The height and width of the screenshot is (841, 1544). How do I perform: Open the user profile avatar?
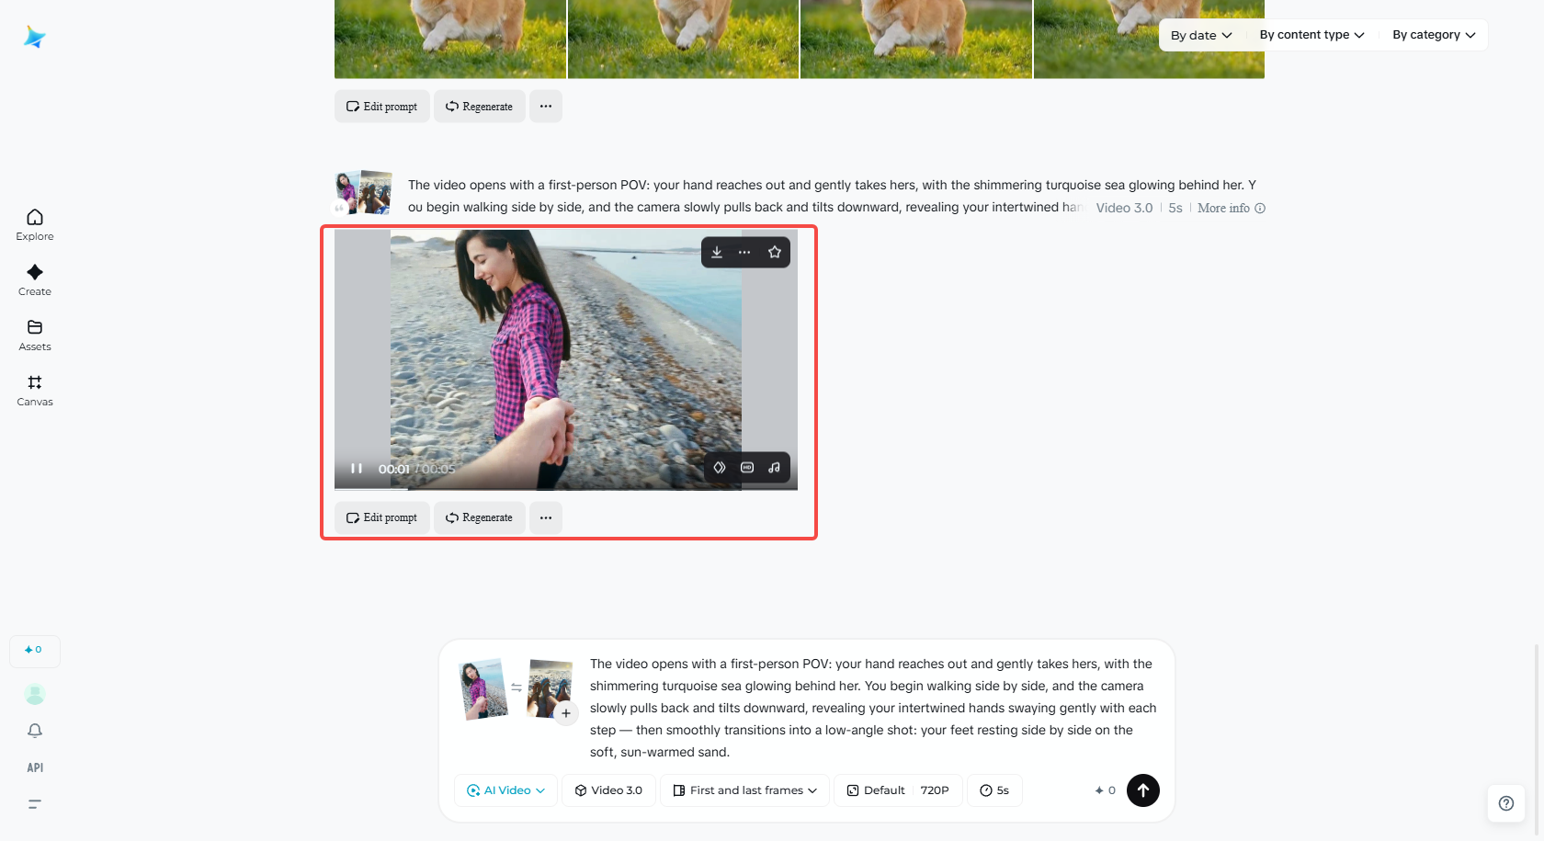35,694
